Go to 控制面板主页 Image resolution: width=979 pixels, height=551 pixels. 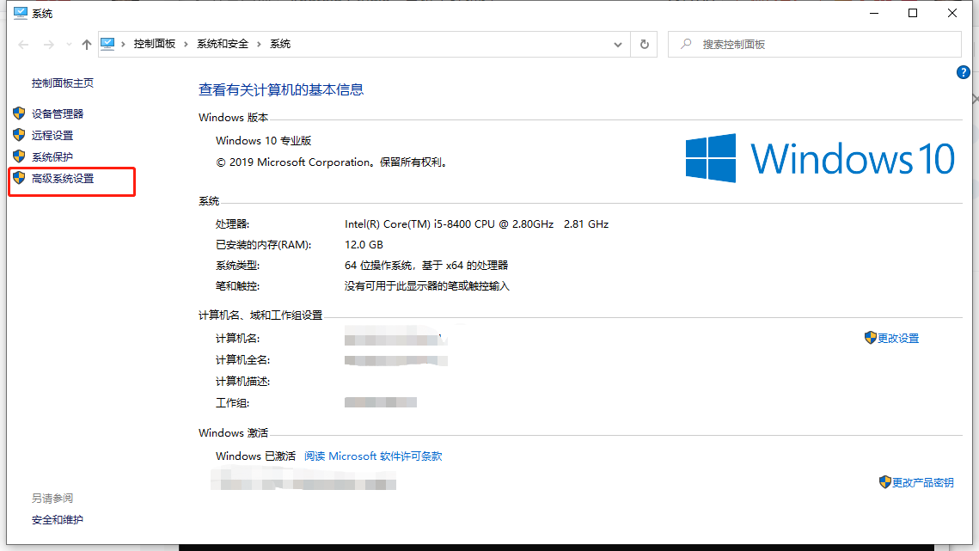point(63,83)
